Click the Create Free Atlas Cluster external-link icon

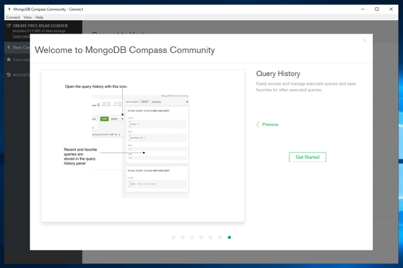pyautogui.click(x=9, y=26)
